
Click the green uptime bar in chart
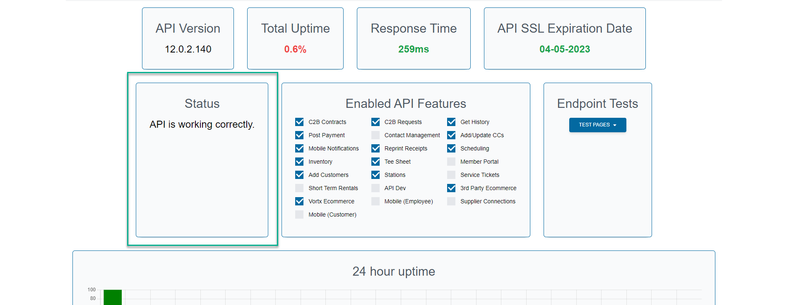[113, 297]
